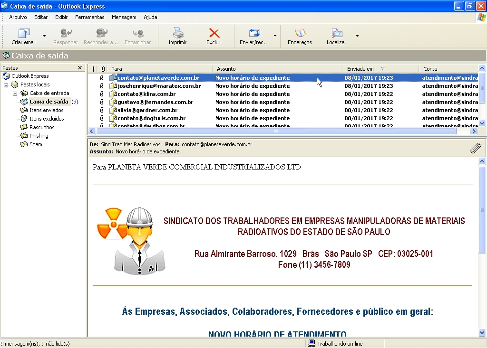Expand the Caixa de entrada tree node
This screenshot has width=487, height=348.
tap(15, 94)
